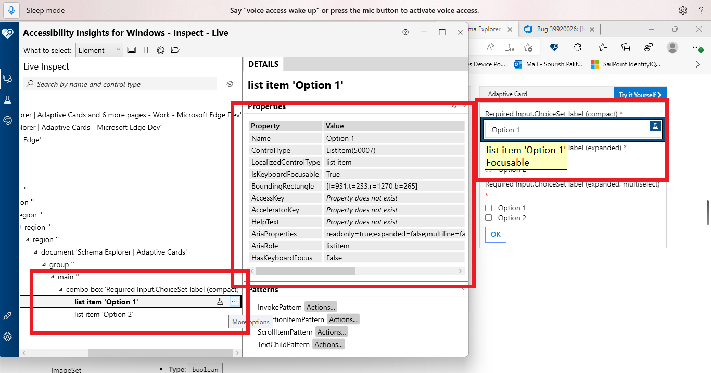The image size is (711, 373).
Task: Open Live Inspect settings gear beside search box
Action: [230, 84]
